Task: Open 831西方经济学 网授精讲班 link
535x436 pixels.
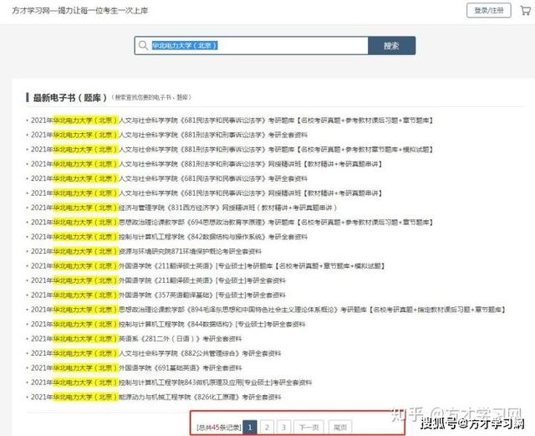Action: [x=184, y=208]
